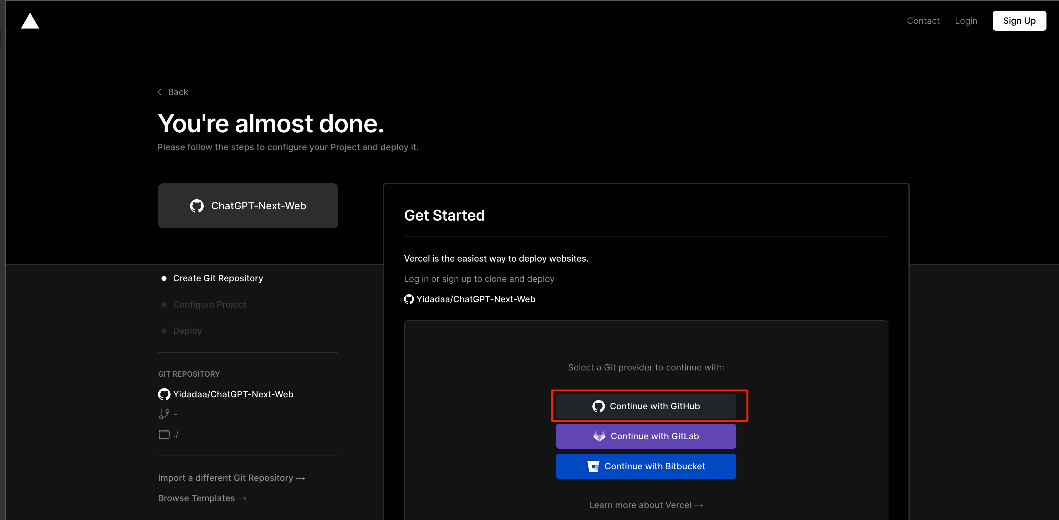The image size is (1059, 520).
Task: Select the Deploy step
Action: tap(187, 331)
